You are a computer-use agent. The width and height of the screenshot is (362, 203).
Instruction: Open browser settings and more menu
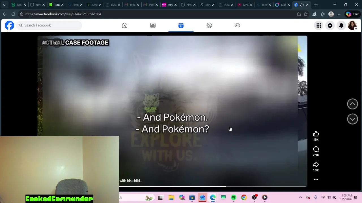(x=339, y=14)
